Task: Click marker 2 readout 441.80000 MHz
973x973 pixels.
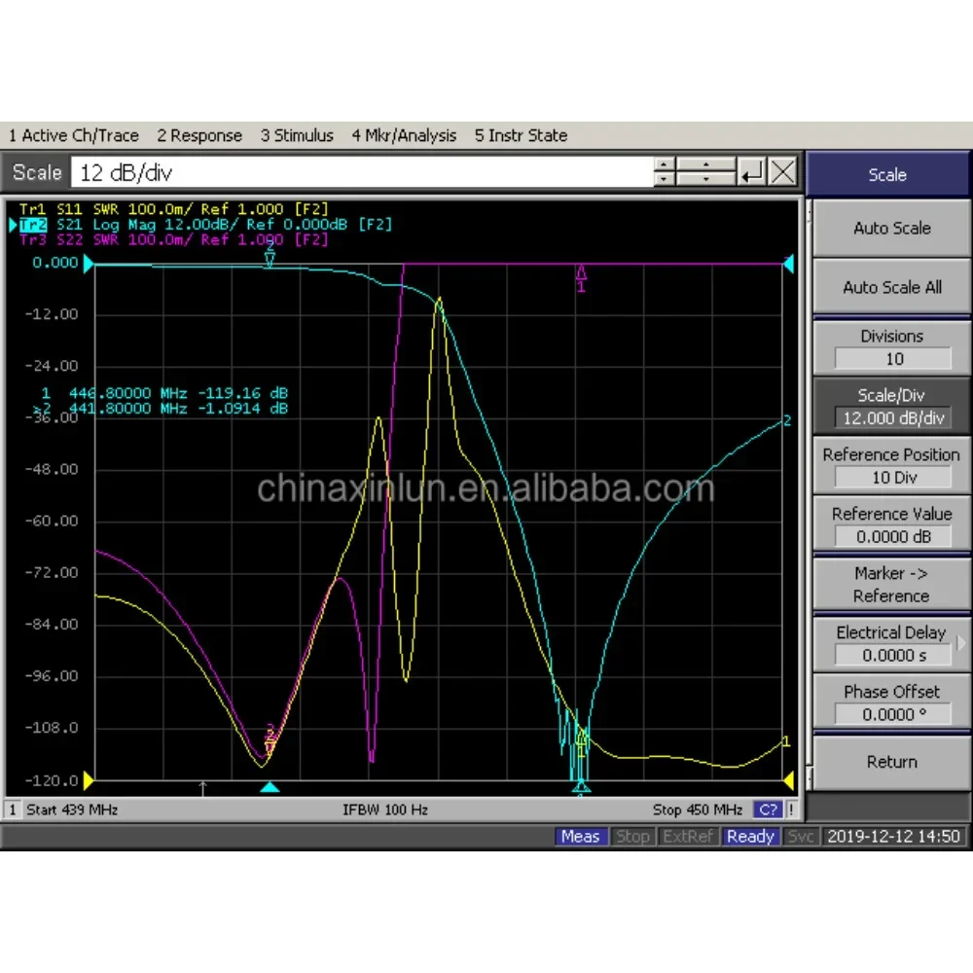Action: pos(162,409)
